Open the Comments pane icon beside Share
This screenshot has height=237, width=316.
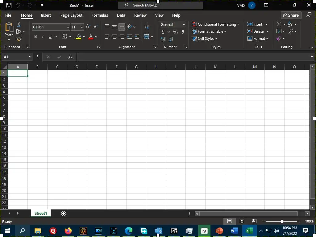click(309, 15)
